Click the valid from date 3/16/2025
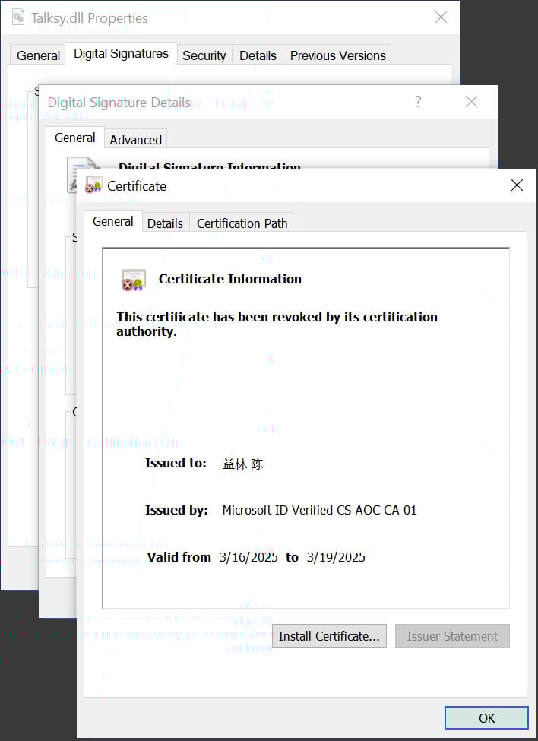The width and height of the screenshot is (538, 741). [248, 557]
